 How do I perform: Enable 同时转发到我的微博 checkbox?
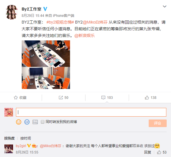(x=42, y=122)
